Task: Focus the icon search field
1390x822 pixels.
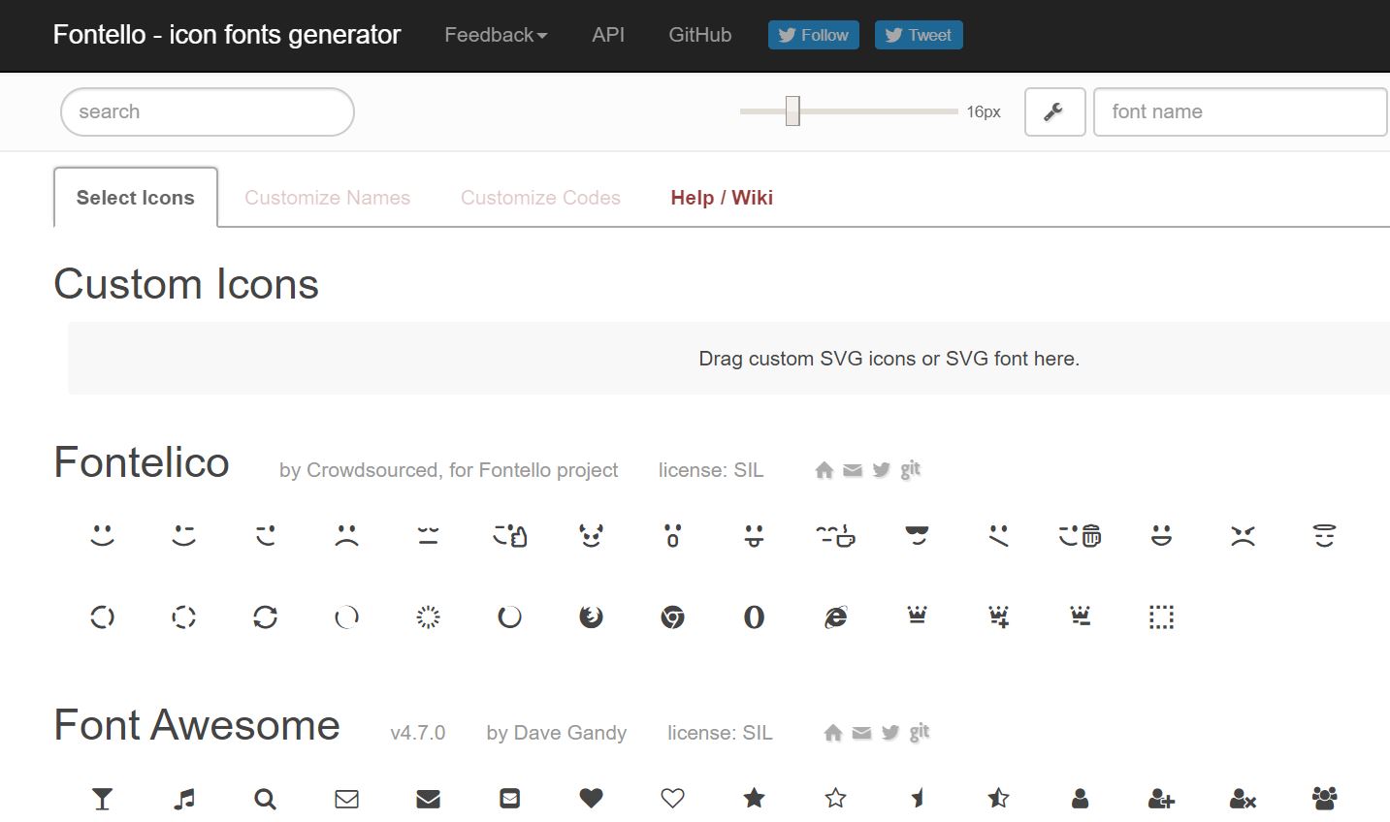Action: click(x=208, y=111)
